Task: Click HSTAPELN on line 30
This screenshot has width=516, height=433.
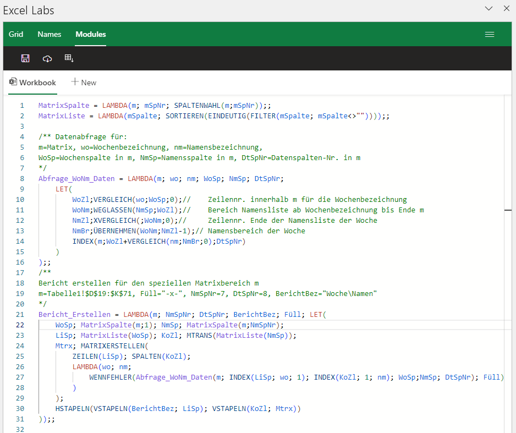Action: (73, 409)
